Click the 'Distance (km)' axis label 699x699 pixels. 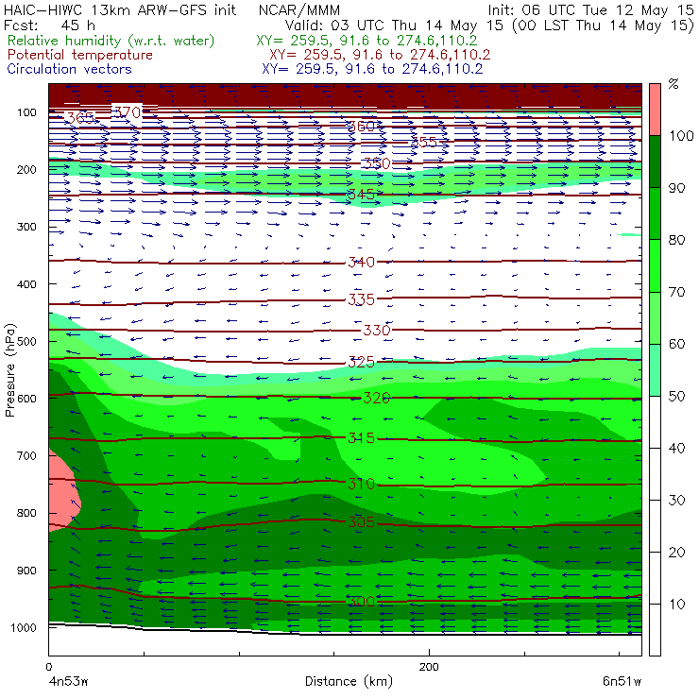point(349,681)
